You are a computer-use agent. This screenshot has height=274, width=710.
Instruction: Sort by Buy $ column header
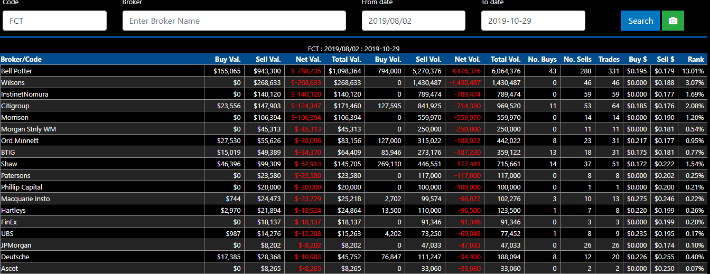tap(638, 59)
